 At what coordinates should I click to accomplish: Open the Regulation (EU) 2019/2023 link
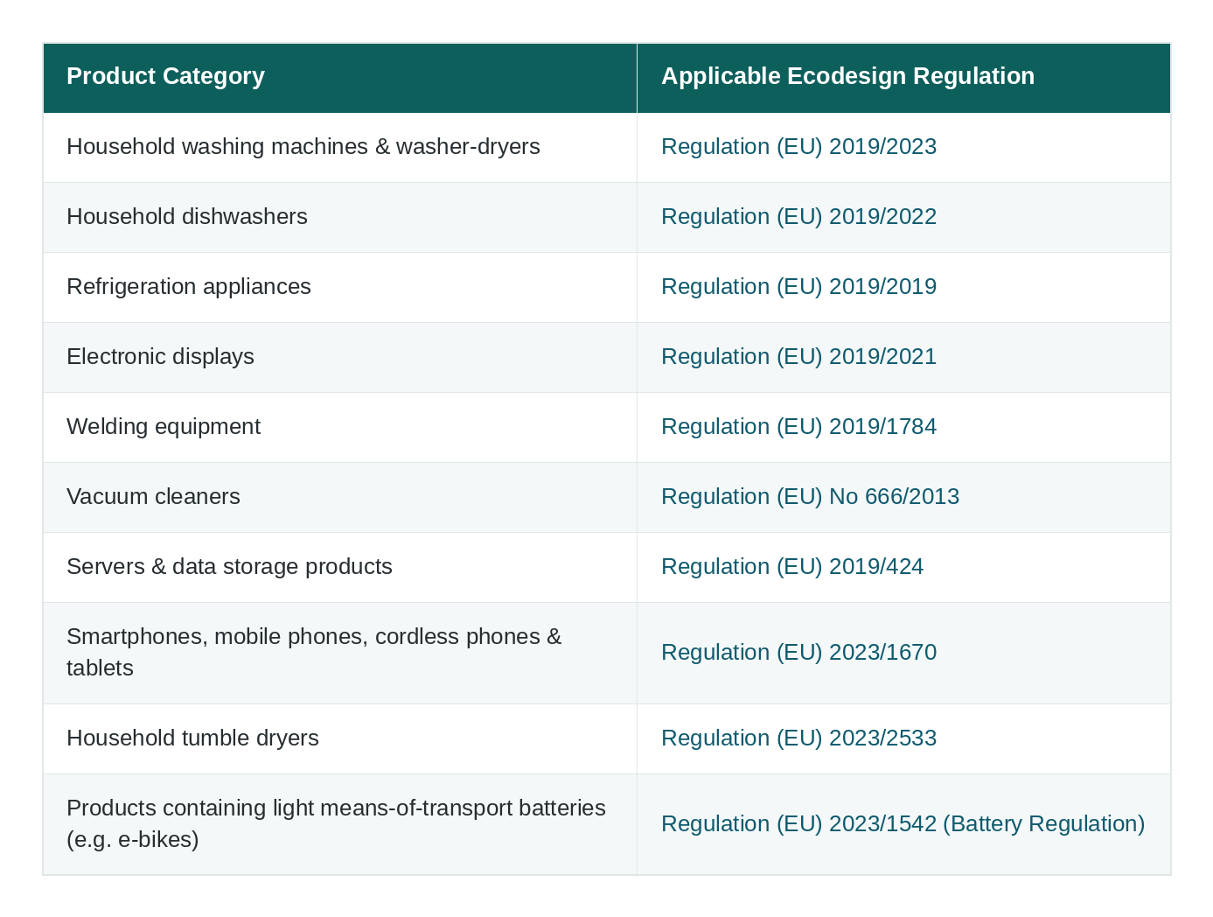pos(798,146)
